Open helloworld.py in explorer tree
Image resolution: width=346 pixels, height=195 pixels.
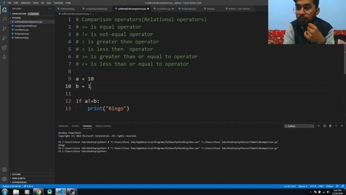[x=22, y=38]
